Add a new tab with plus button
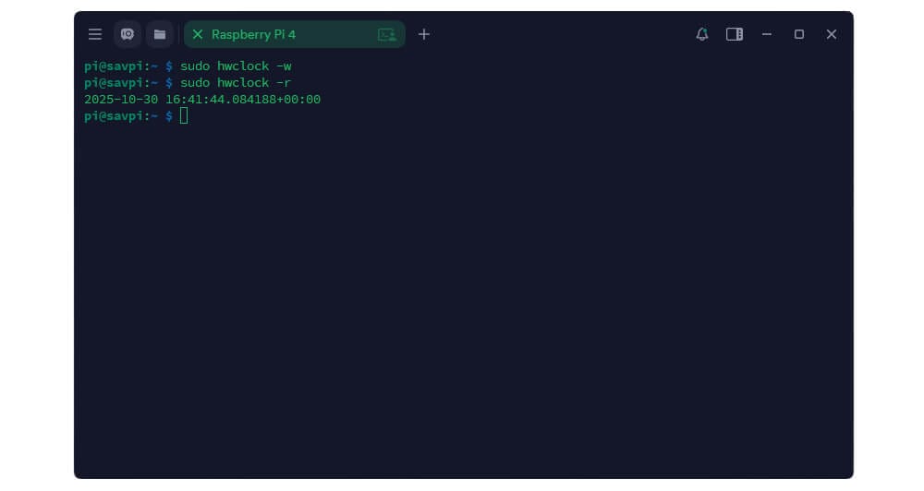 tap(424, 34)
